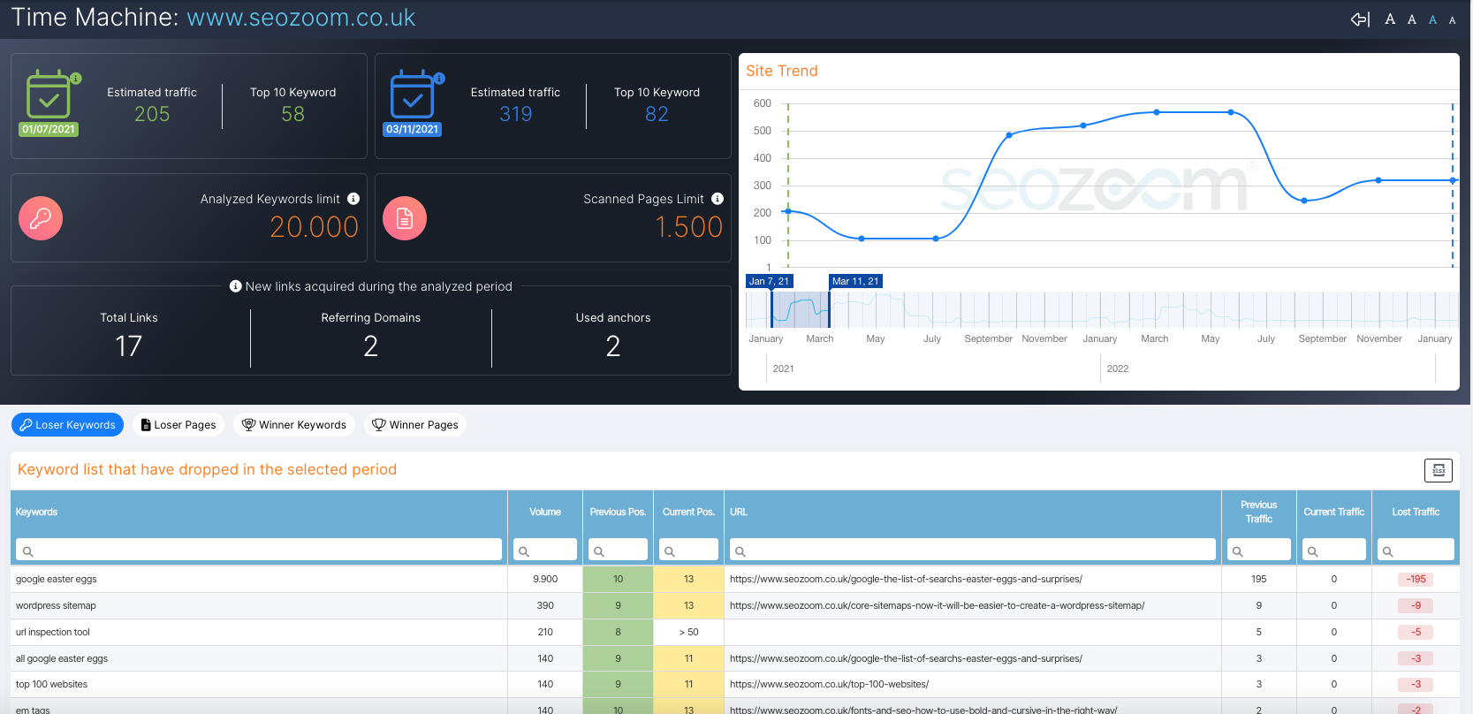The image size is (1473, 714).
Task: Switch to Loser Pages tab
Action: click(x=178, y=425)
